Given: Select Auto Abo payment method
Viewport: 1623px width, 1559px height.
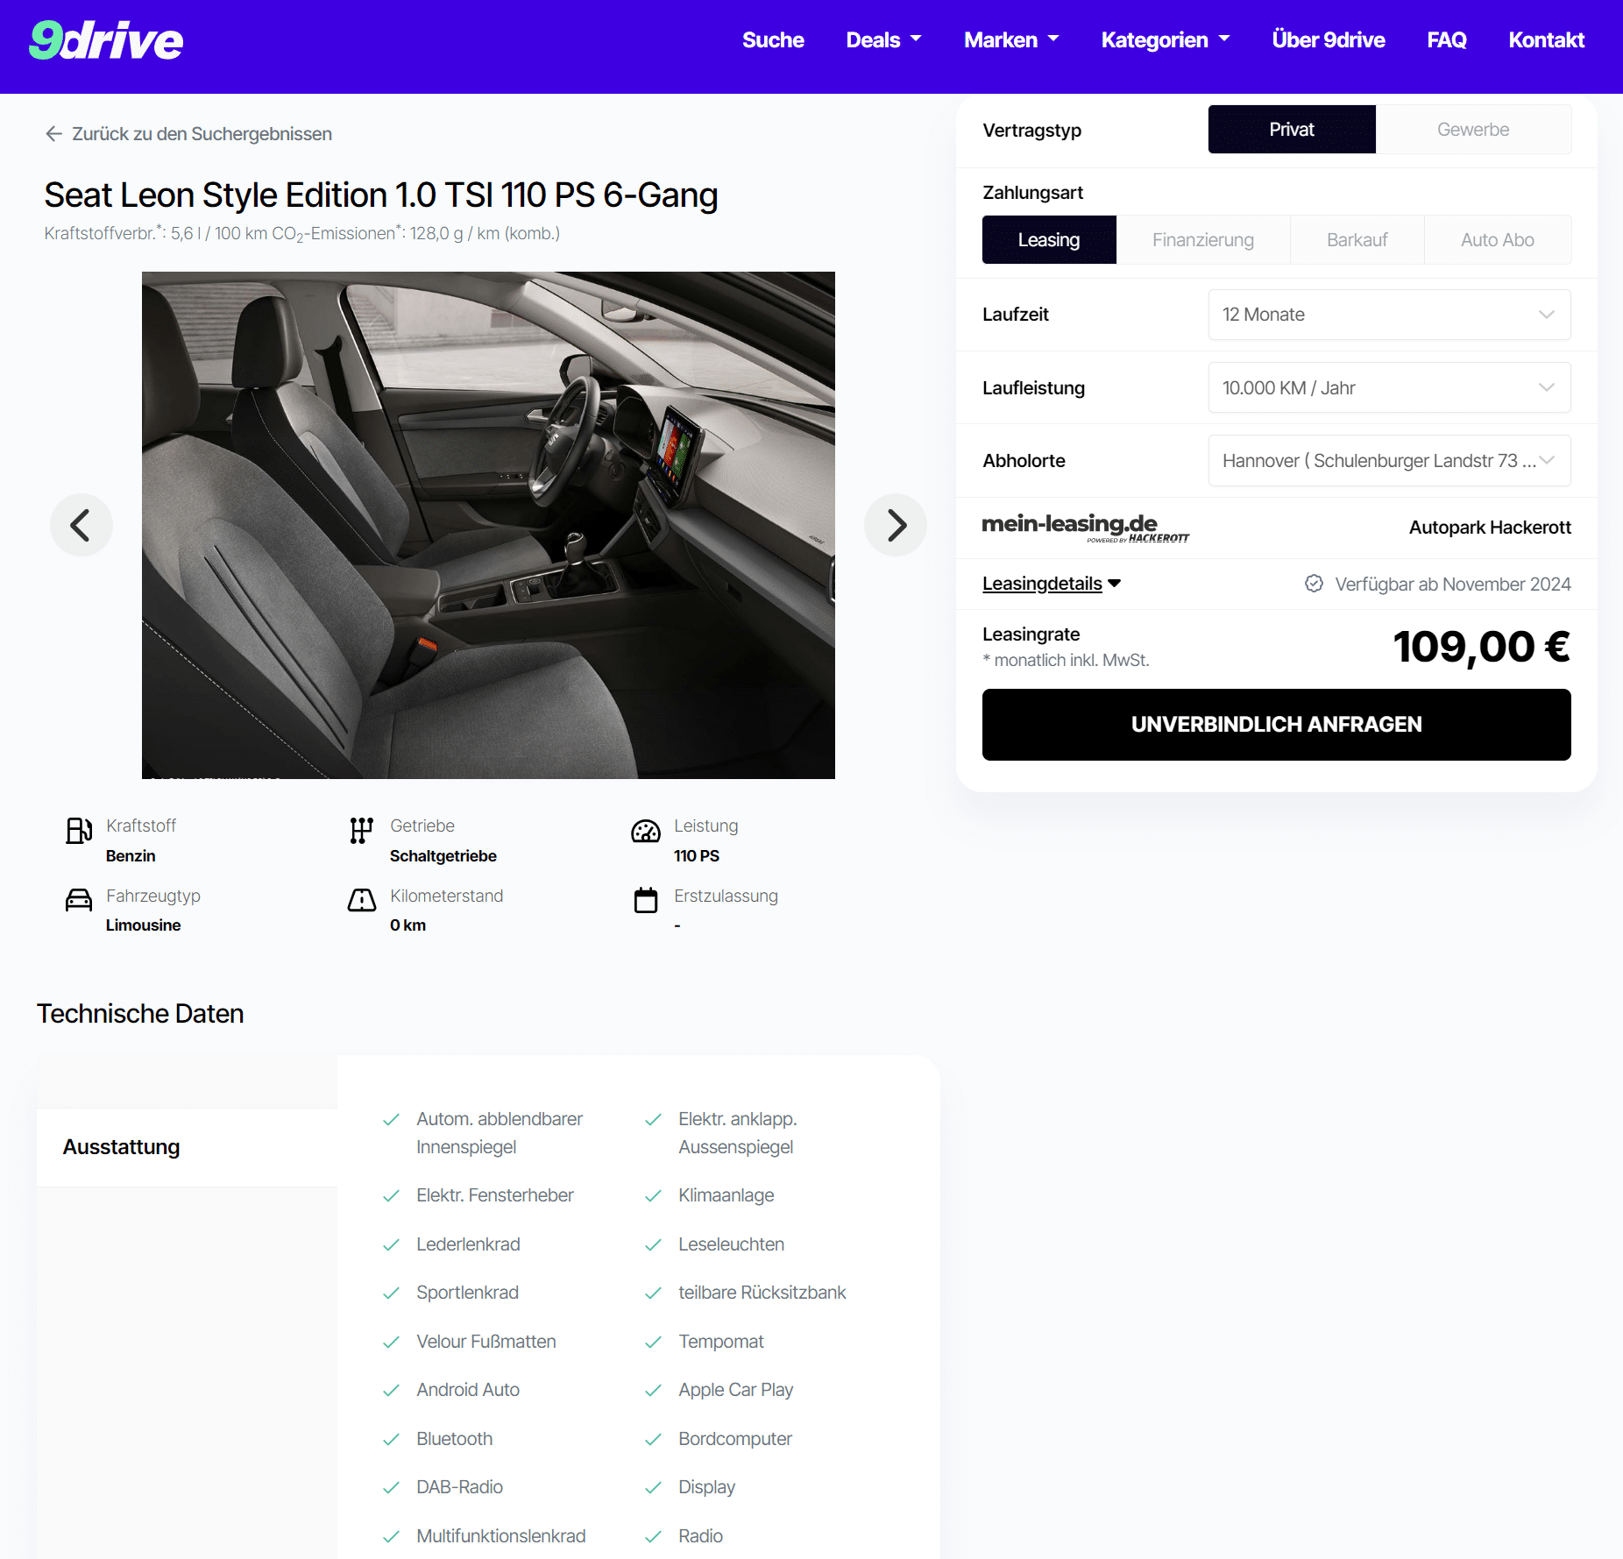Looking at the screenshot, I should click(x=1498, y=240).
